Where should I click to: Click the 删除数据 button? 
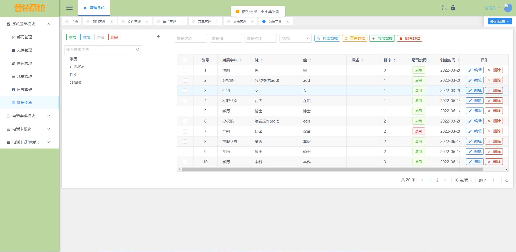[410, 38]
